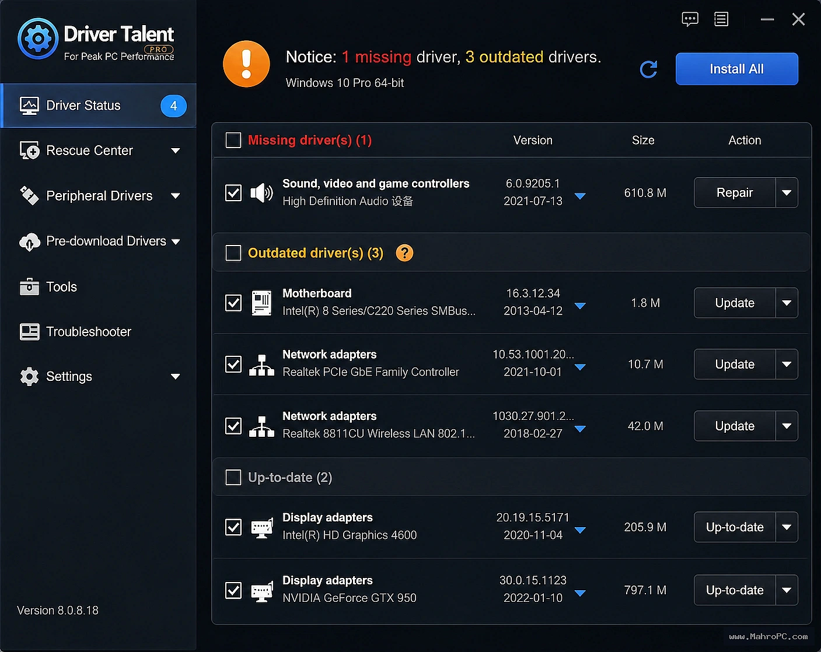821x652 pixels.
Task: Toggle the Missing driver(s) group checkbox
Action: 233,140
